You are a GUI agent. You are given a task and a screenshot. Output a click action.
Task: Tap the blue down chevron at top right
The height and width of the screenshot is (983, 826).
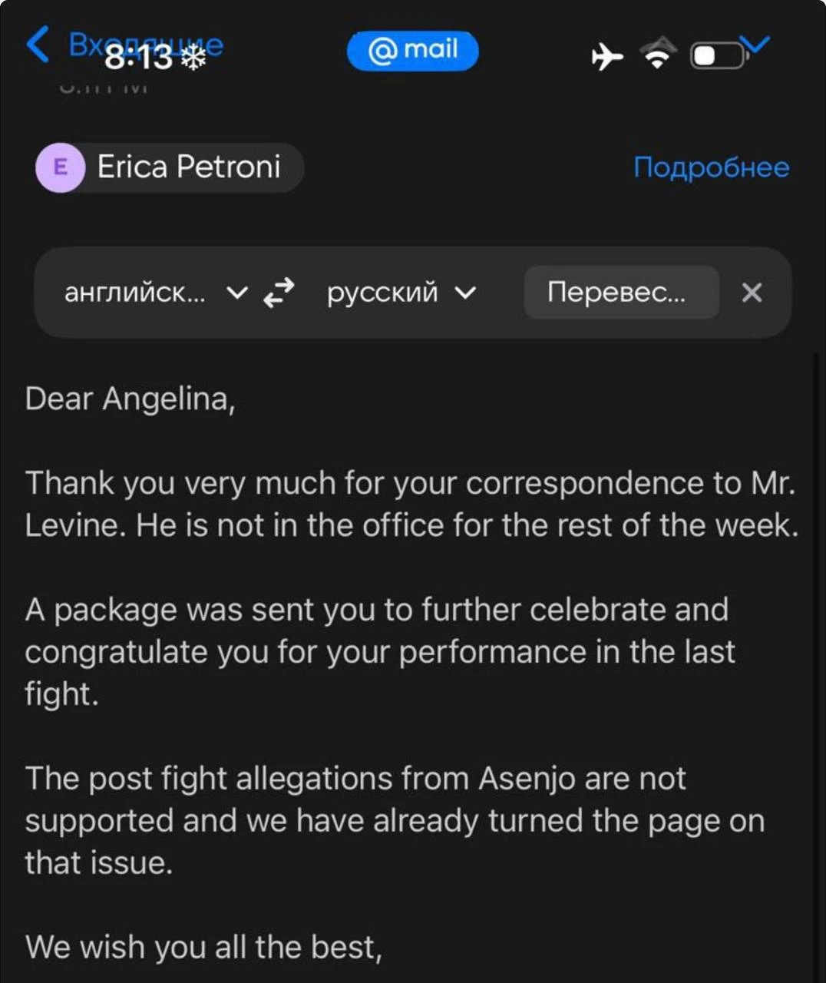(754, 45)
